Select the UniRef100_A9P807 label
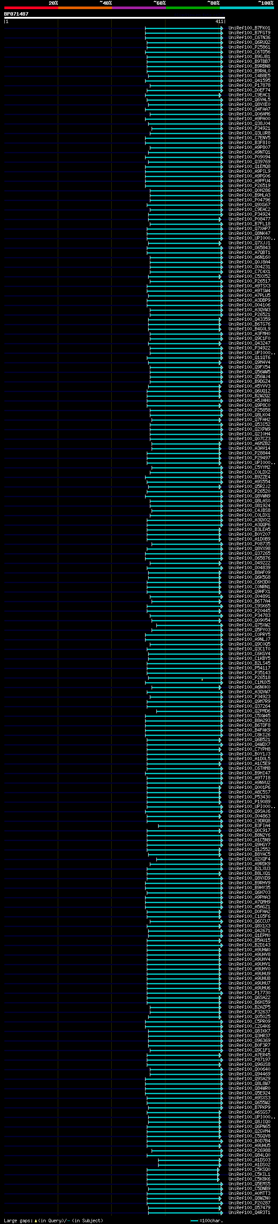 click(x=249, y=147)
